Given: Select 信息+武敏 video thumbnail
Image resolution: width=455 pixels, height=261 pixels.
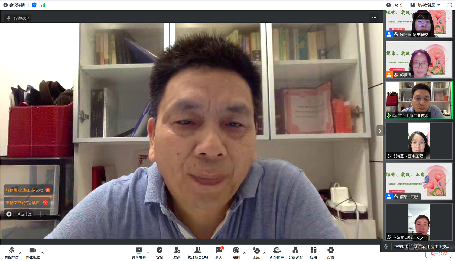Looking at the screenshot, I should [419, 181].
